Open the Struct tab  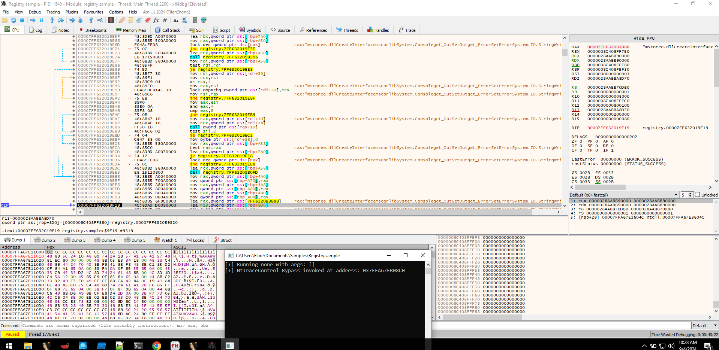[223, 240]
